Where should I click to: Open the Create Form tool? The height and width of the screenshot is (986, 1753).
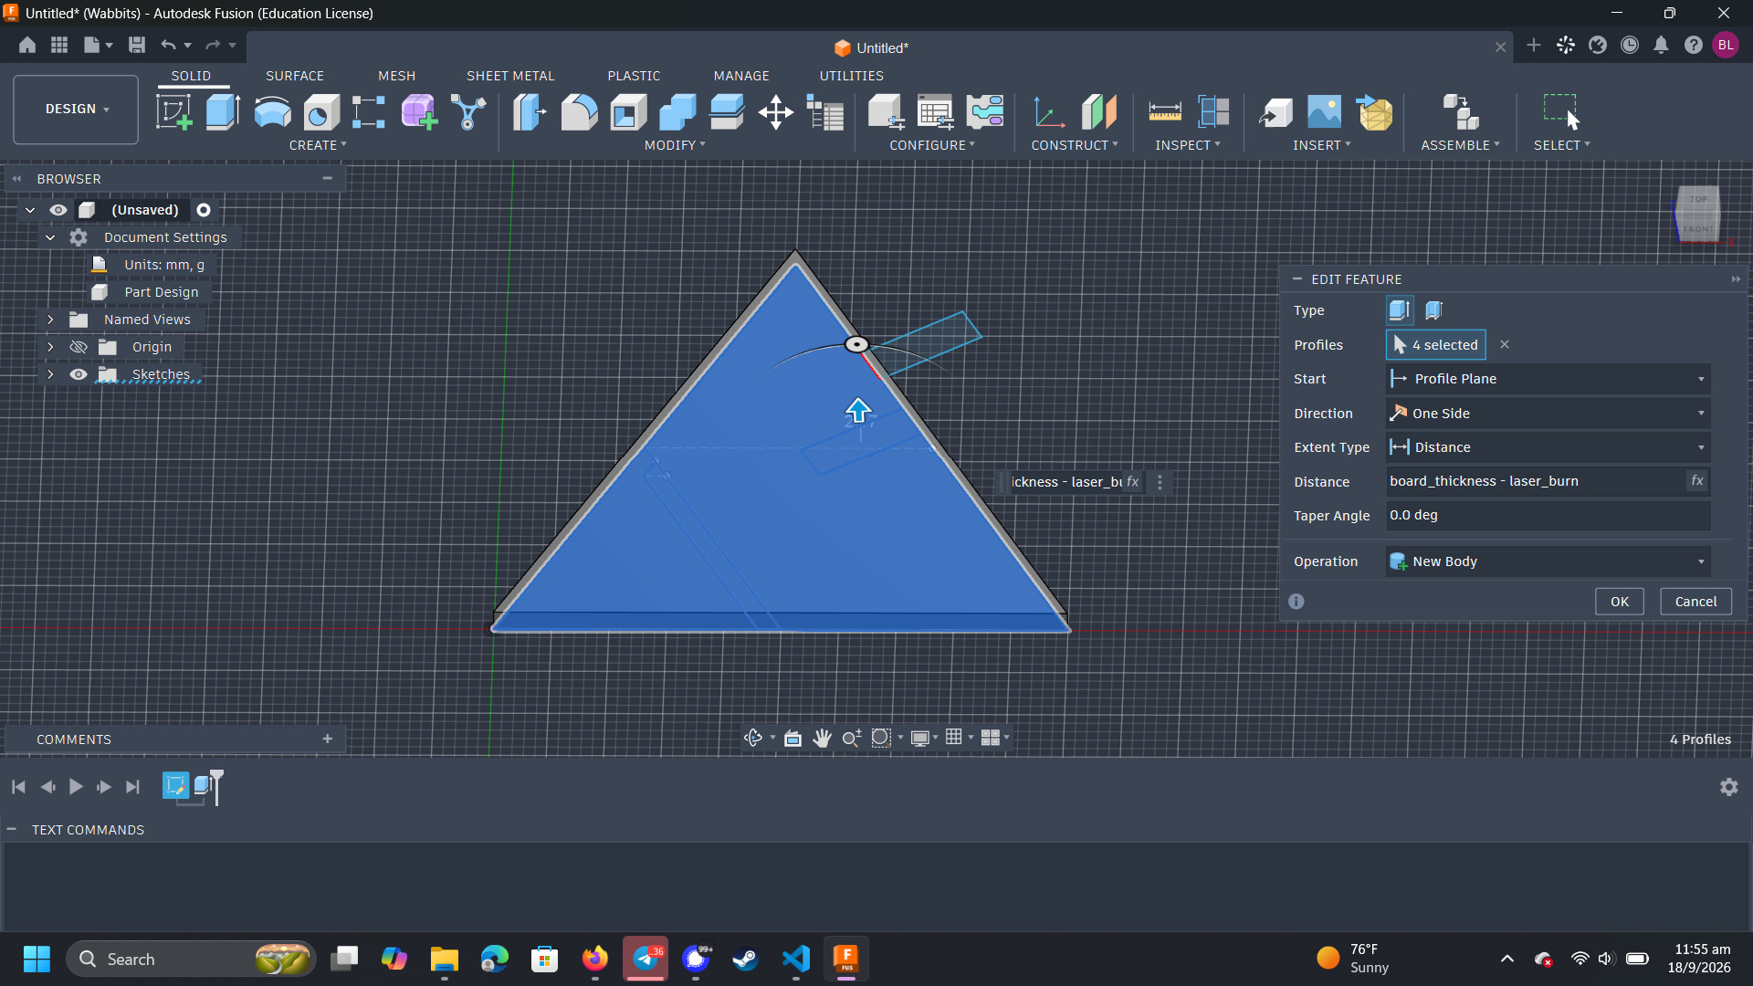(419, 112)
